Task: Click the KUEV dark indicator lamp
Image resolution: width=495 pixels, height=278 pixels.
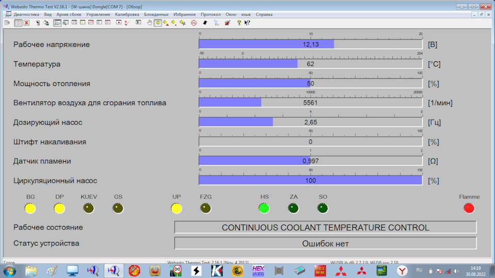Action: pyautogui.click(x=88, y=208)
